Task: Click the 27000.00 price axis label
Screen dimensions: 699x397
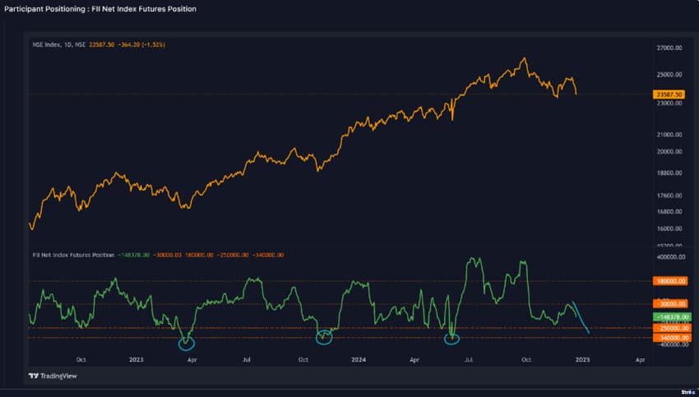Action: [x=670, y=48]
